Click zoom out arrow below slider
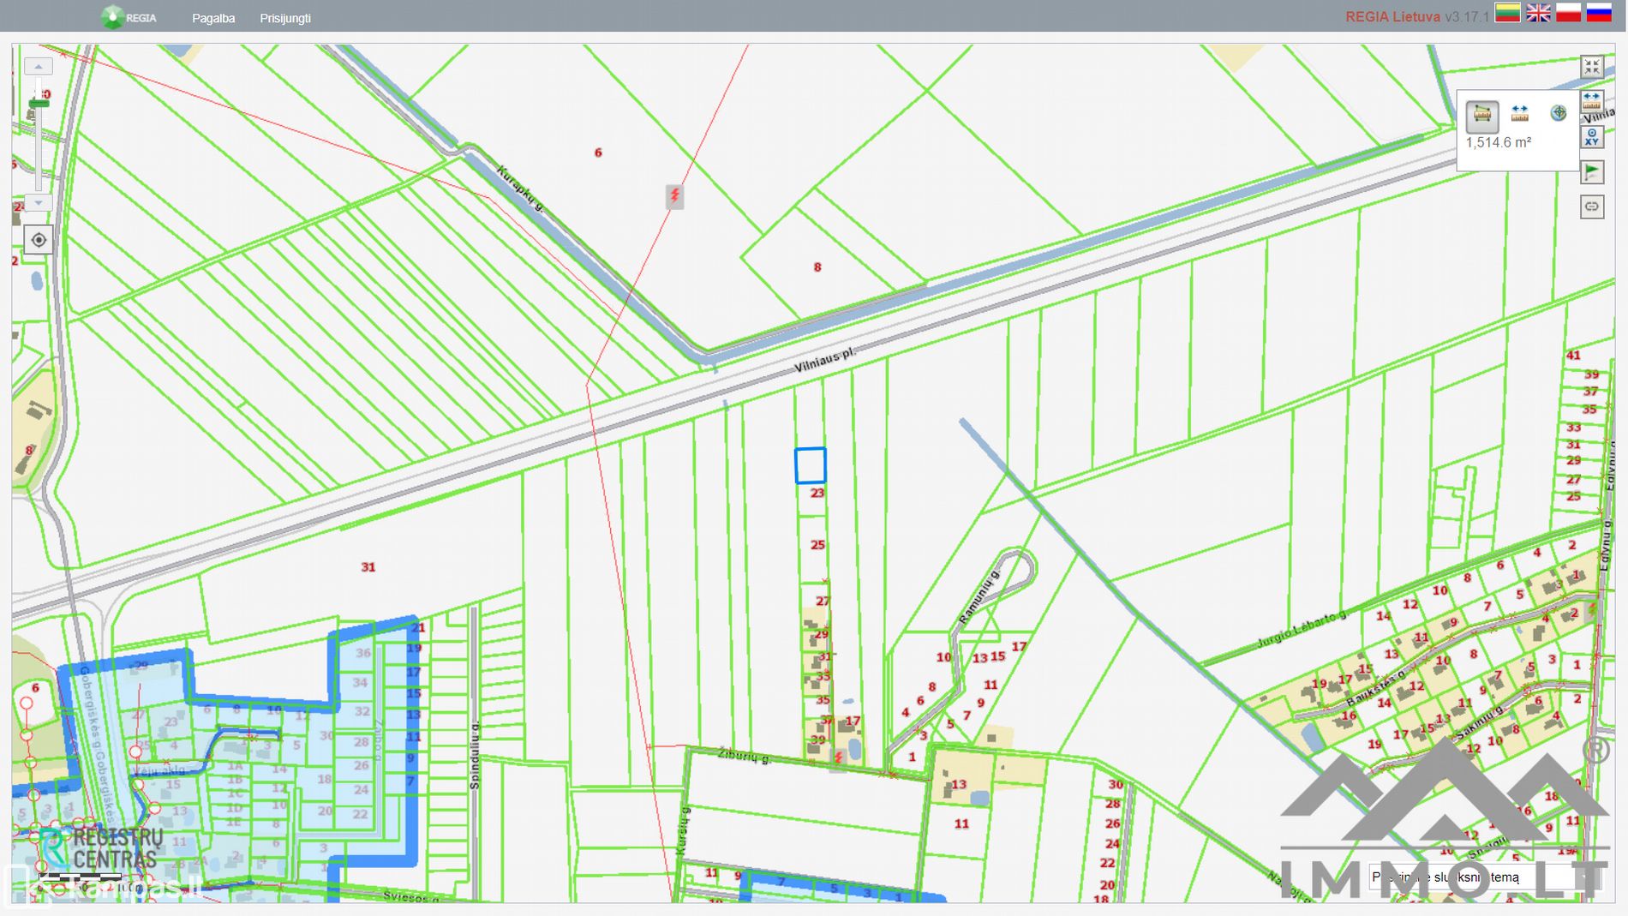The image size is (1628, 916). click(39, 203)
